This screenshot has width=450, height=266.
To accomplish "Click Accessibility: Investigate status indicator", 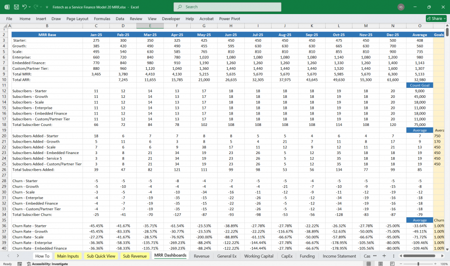I will coord(48,264).
